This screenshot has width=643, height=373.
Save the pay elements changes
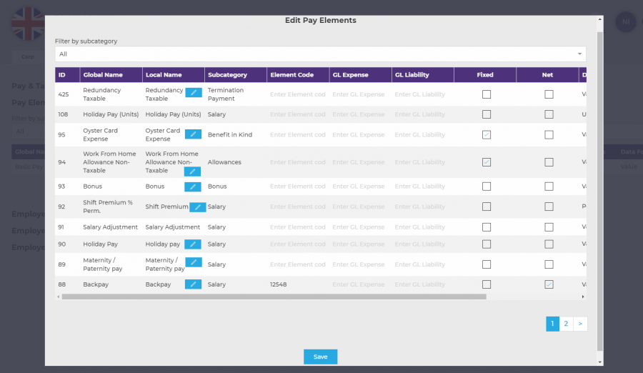[x=320, y=357]
